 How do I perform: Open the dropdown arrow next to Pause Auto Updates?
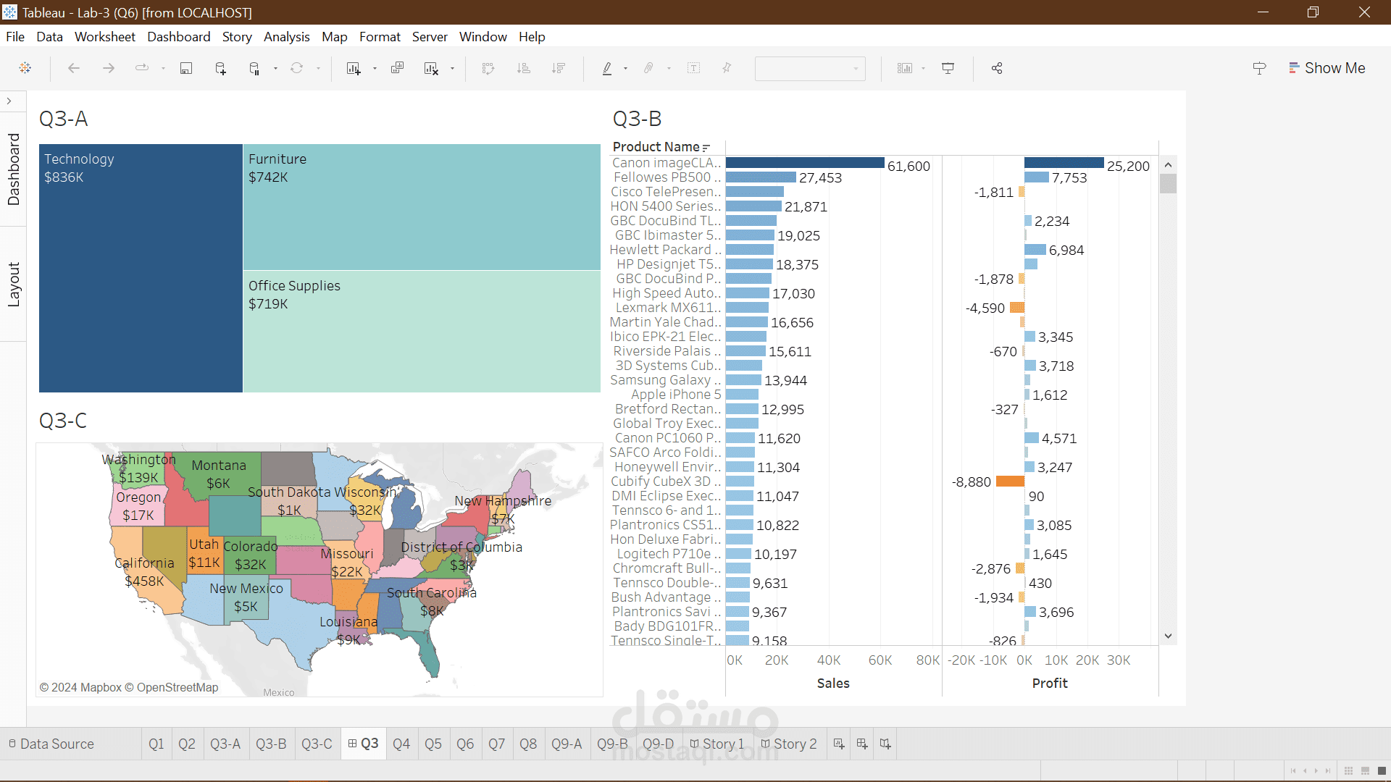click(275, 69)
